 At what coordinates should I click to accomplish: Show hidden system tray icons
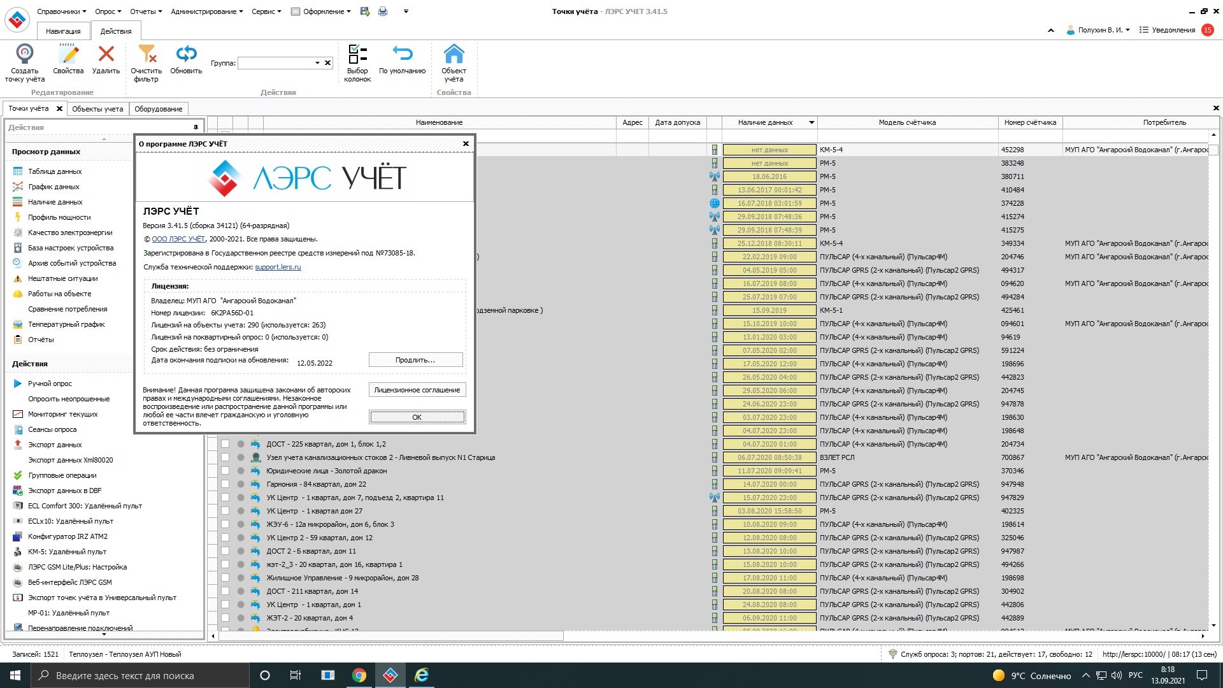[x=1085, y=675]
